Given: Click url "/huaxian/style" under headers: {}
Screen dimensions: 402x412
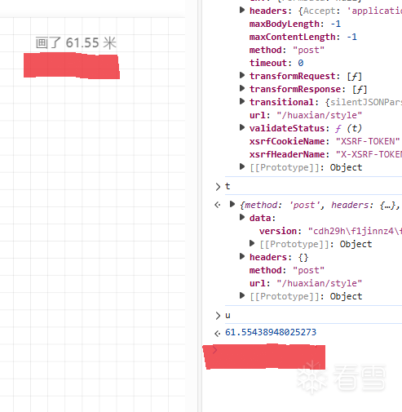Looking at the screenshot, I should tap(306, 283).
